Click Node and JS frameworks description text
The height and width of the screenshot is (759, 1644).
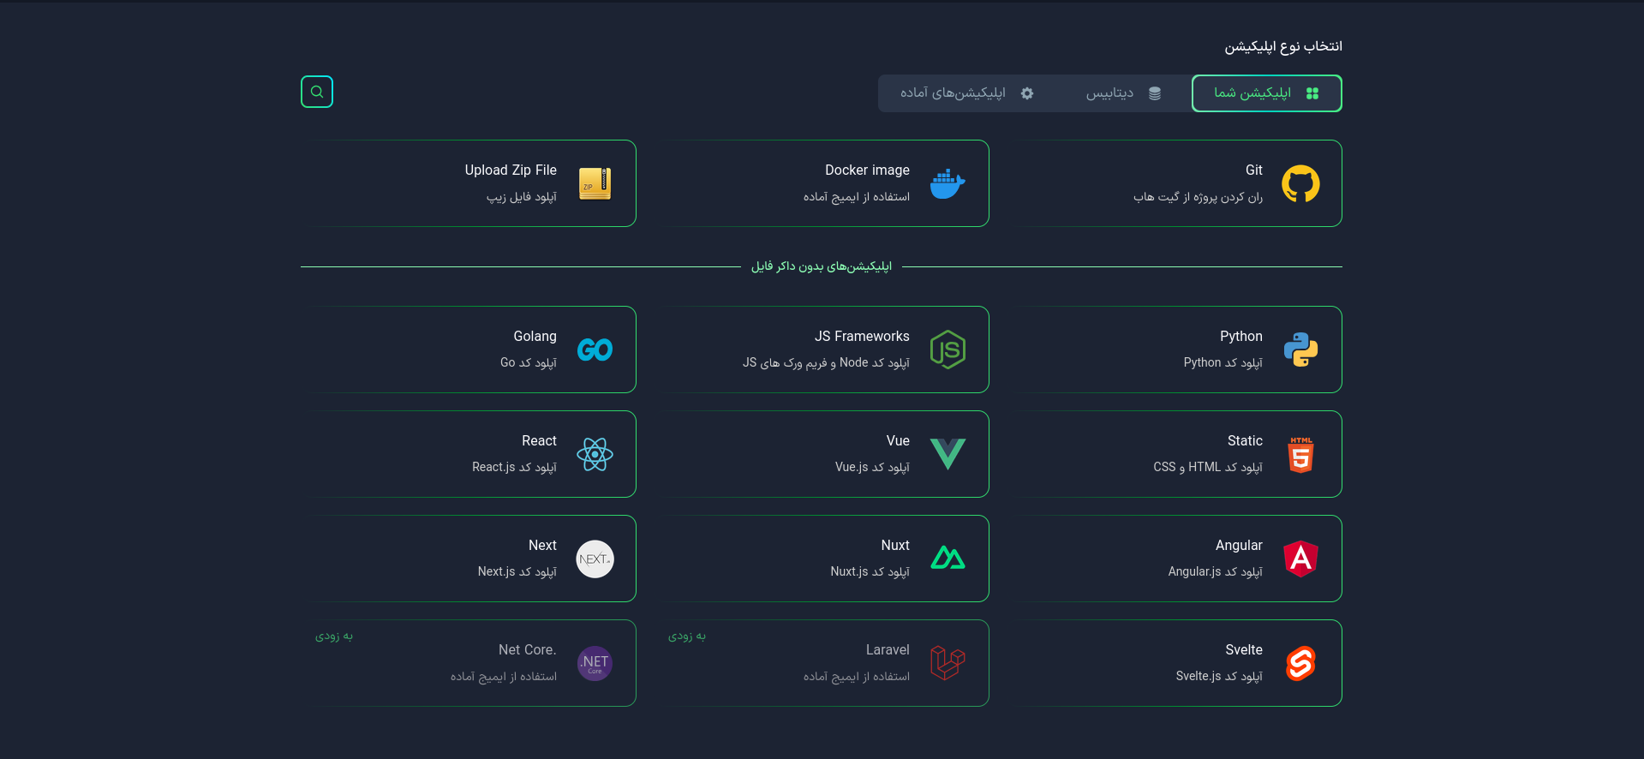(826, 363)
